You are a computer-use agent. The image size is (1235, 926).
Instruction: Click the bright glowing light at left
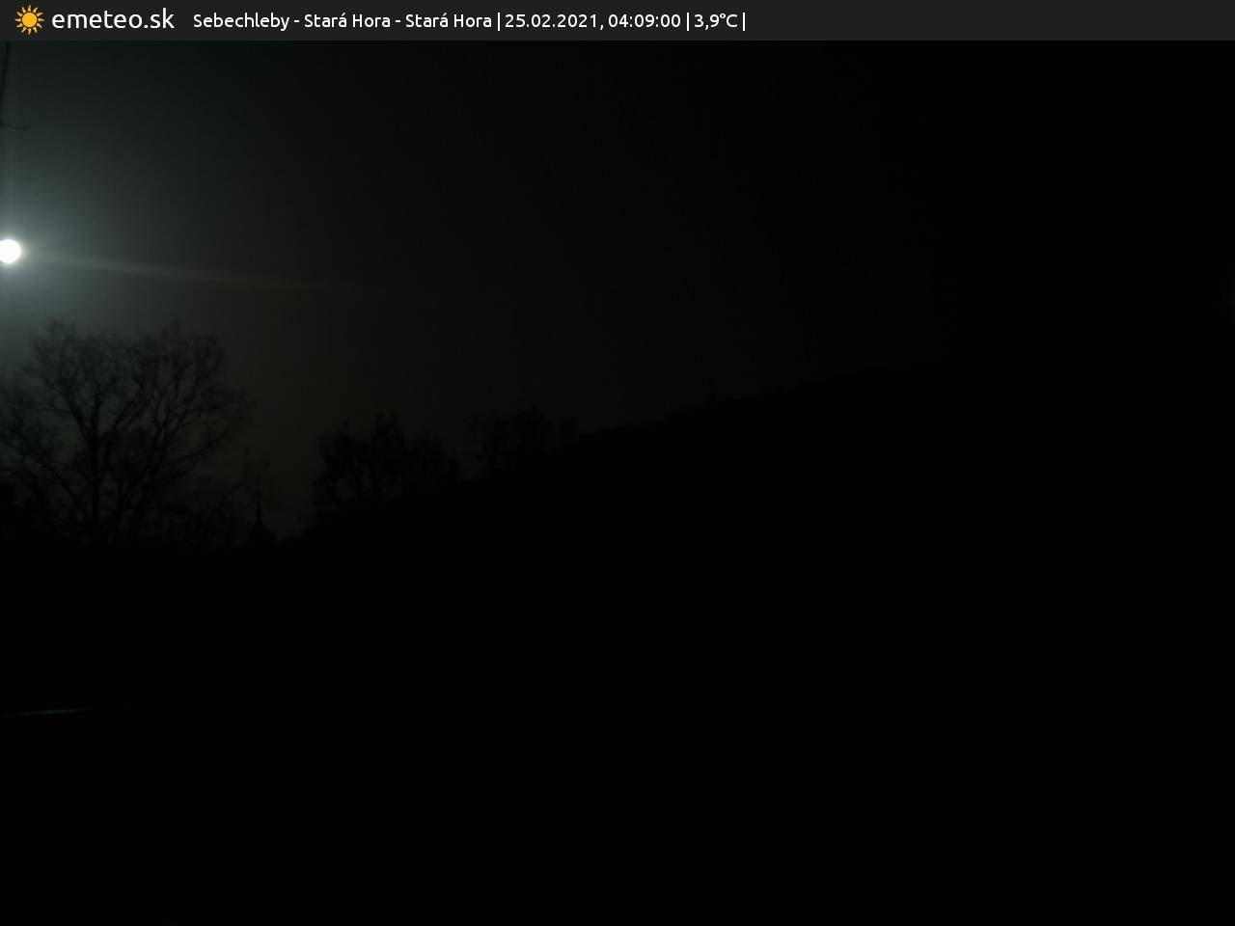[10, 252]
